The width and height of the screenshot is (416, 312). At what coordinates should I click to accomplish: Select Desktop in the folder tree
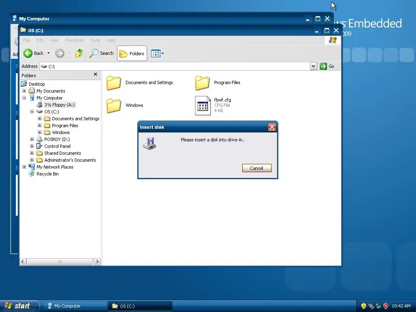(37, 84)
